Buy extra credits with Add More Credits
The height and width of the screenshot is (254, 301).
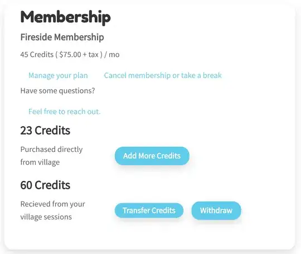(x=152, y=156)
